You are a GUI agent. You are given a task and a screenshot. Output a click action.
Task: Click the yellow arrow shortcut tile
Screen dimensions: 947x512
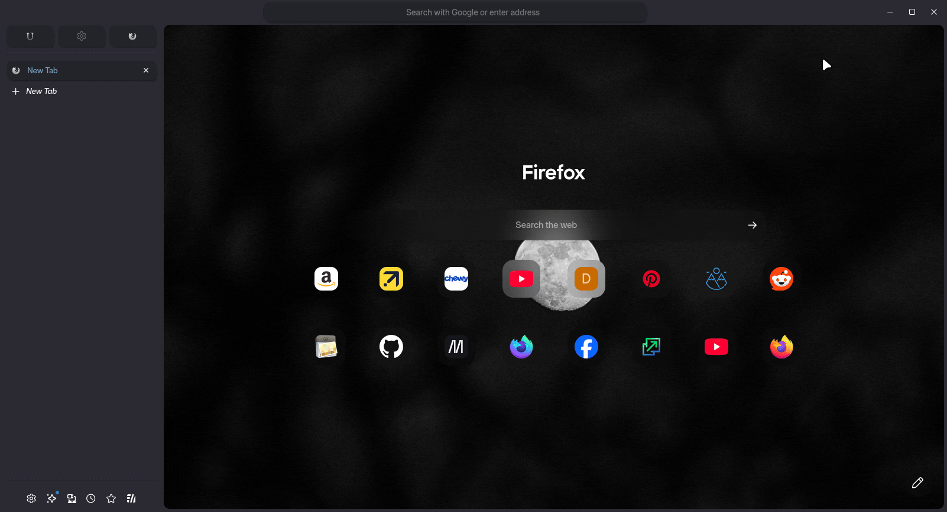click(x=391, y=279)
